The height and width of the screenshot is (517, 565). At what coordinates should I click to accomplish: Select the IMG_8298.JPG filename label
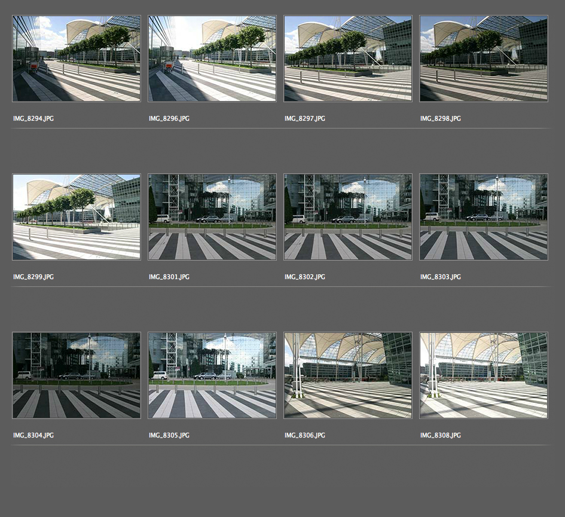441,119
